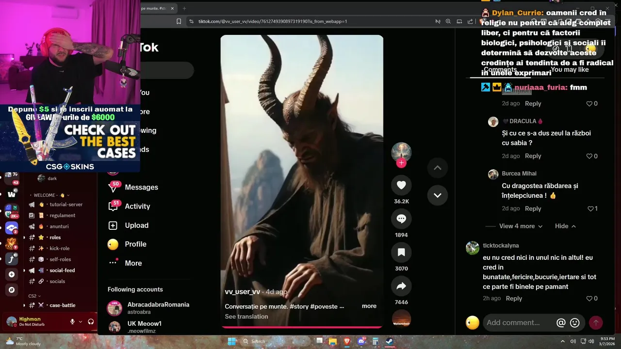The height and width of the screenshot is (349, 621).
Task: Open ticktockalyna's profile avatar
Action: tap(473, 248)
